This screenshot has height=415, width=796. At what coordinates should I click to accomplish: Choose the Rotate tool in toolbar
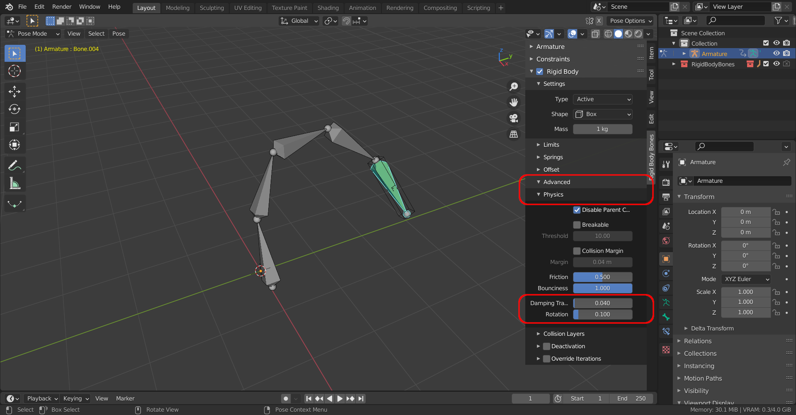(x=15, y=109)
